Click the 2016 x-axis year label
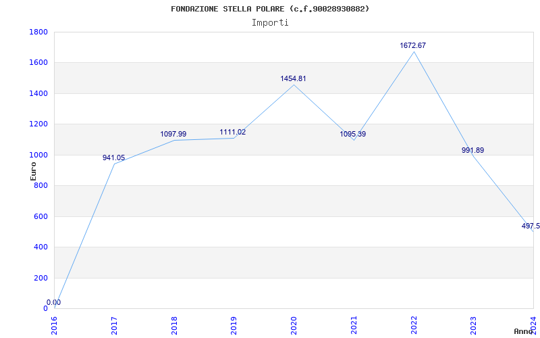This screenshot has width=540, height=338. [x=55, y=325]
